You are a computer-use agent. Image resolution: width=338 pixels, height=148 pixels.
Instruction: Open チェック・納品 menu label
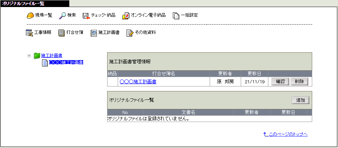[103, 15]
